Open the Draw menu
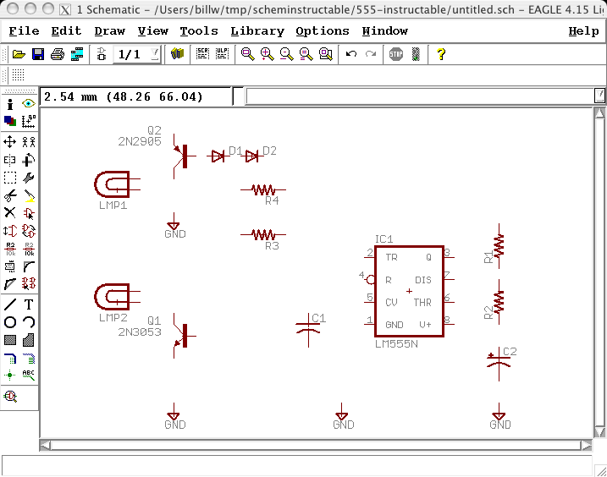The image size is (607, 477). [109, 31]
